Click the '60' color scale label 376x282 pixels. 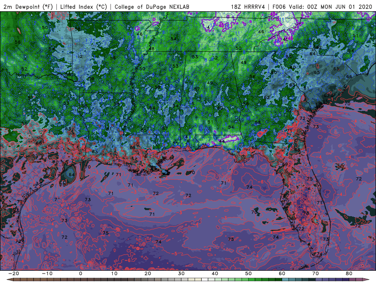click(x=282, y=274)
